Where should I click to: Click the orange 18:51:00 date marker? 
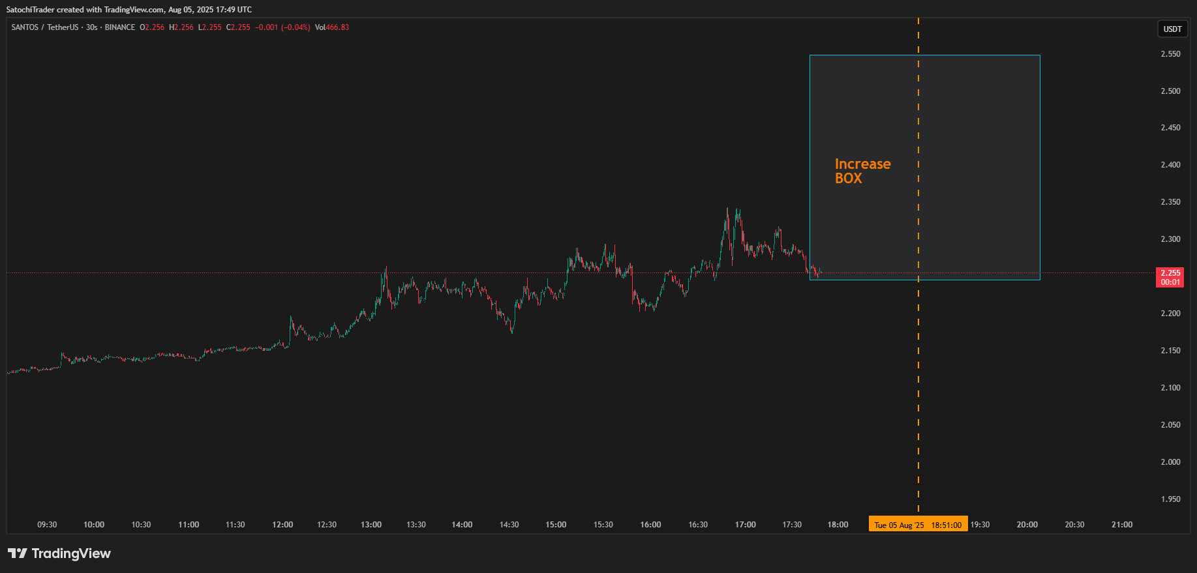[x=918, y=525]
